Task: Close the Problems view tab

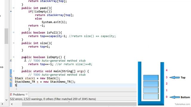Action: [27, 94]
